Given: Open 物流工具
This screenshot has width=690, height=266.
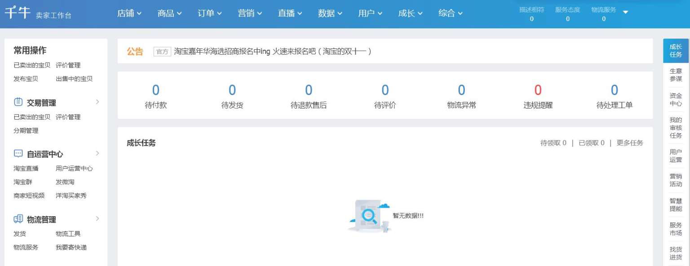Looking at the screenshot, I should [68, 234].
